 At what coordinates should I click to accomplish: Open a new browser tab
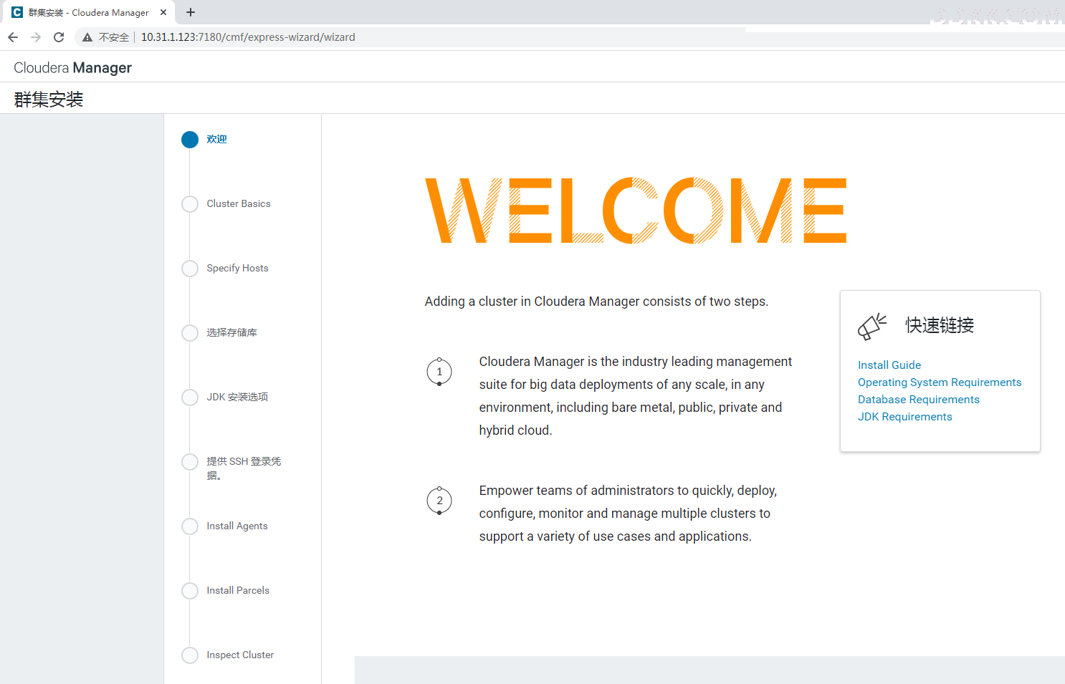[190, 12]
